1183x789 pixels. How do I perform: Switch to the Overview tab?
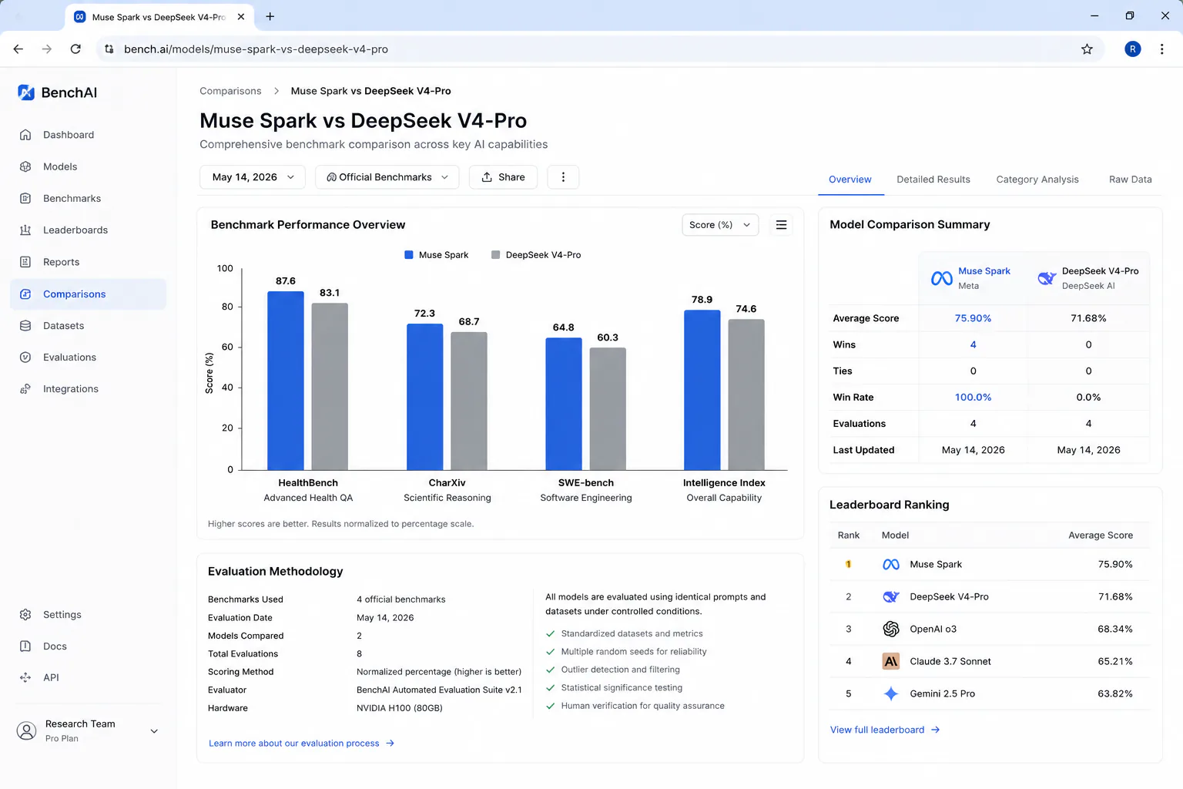point(850,179)
